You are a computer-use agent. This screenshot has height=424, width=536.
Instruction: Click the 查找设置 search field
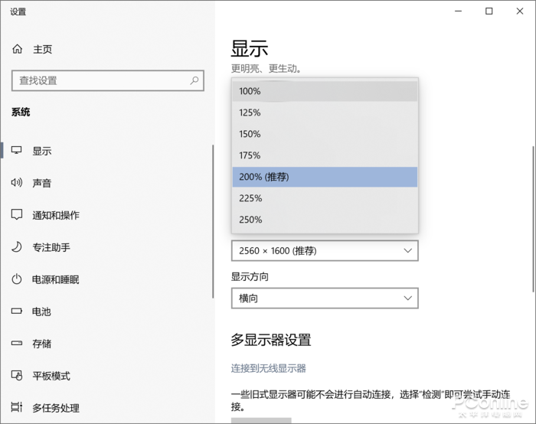(x=100, y=80)
